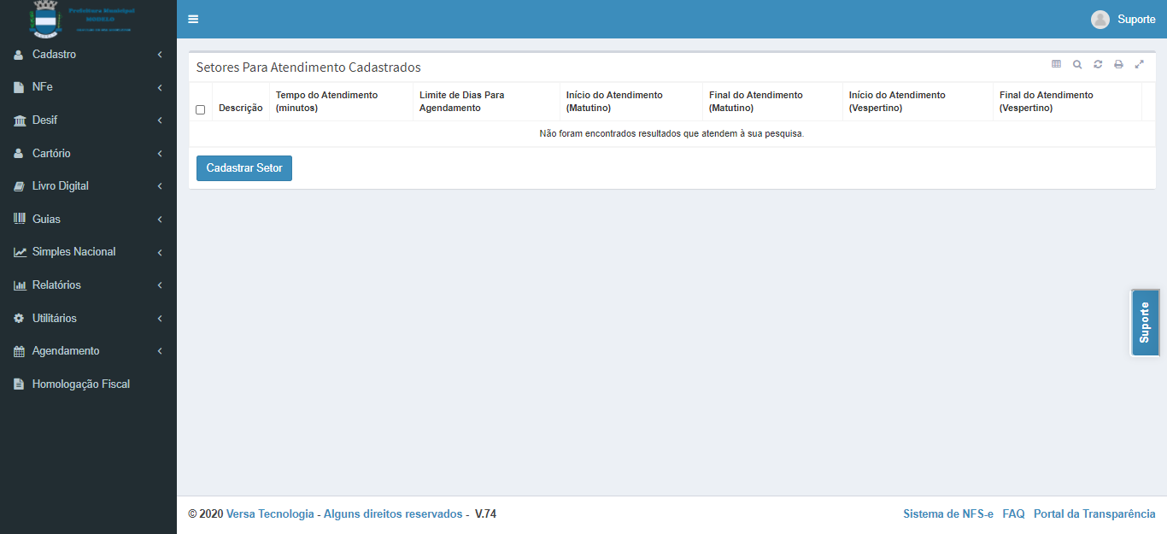
Task: Check the select-all checkbox in table header
Action: click(200, 109)
